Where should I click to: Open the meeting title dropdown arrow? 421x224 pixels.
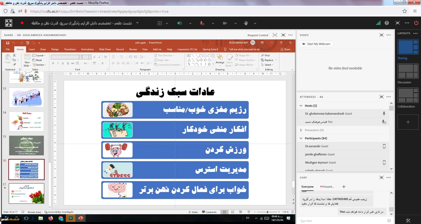click(x=137, y=23)
